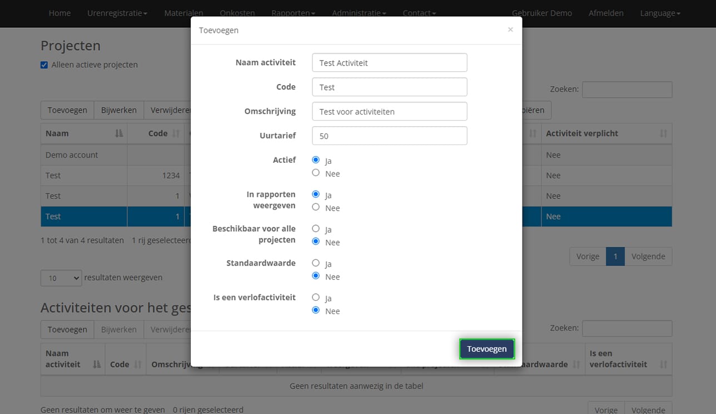
Task: Close the Toevoegen dialog with X
Action: (510, 30)
